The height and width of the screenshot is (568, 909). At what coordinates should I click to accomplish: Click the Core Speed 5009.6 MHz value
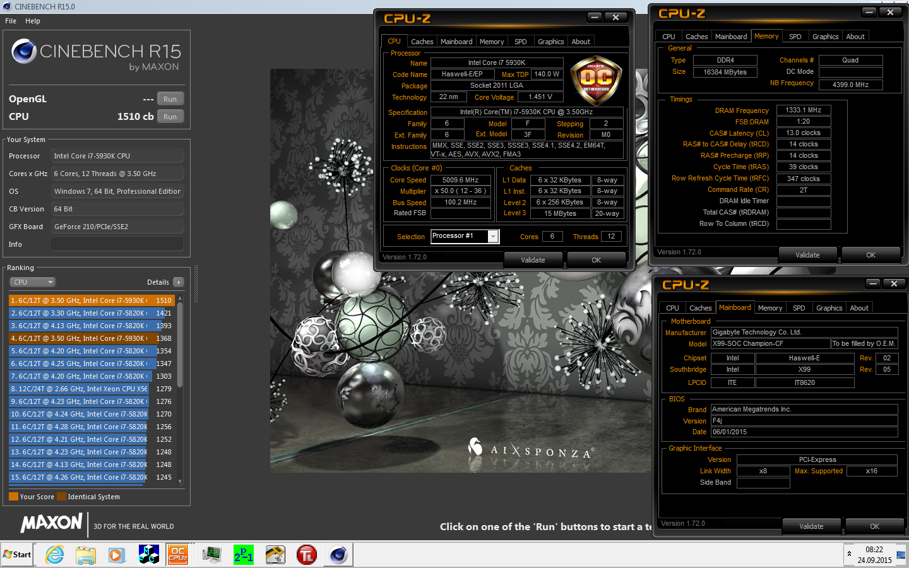click(461, 180)
